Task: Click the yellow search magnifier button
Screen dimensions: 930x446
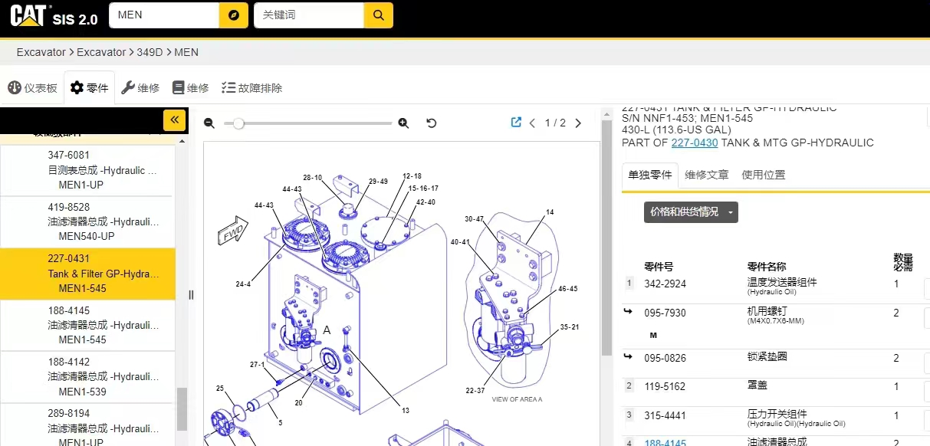Action: coord(378,15)
